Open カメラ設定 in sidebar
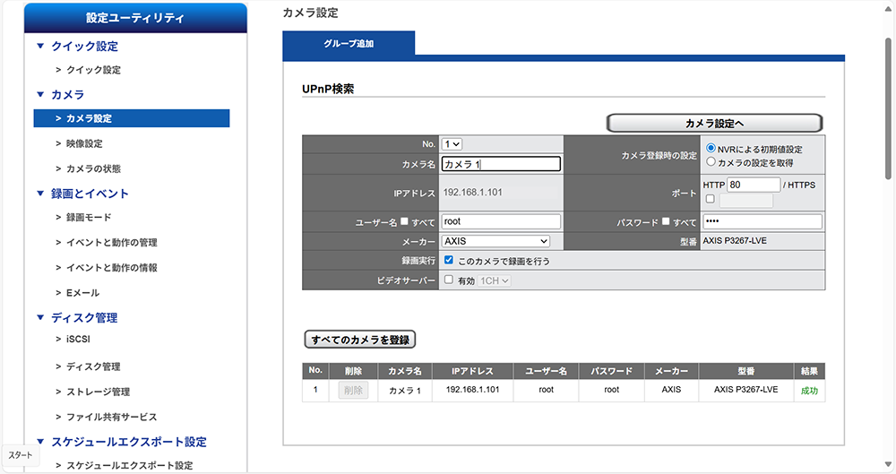The image size is (896, 474). pyautogui.click(x=132, y=118)
